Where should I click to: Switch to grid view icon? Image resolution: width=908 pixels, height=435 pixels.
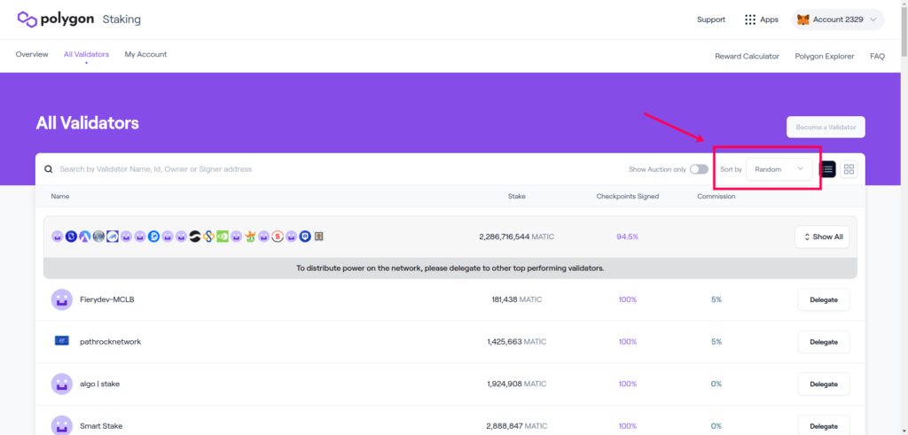(x=849, y=169)
